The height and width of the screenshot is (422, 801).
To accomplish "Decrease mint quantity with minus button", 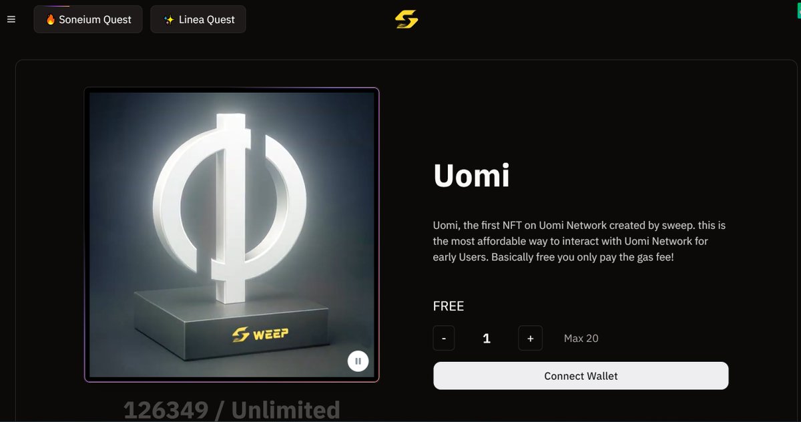I will 444,338.
